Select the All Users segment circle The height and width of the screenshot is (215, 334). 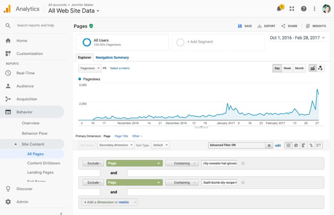click(87, 42)
